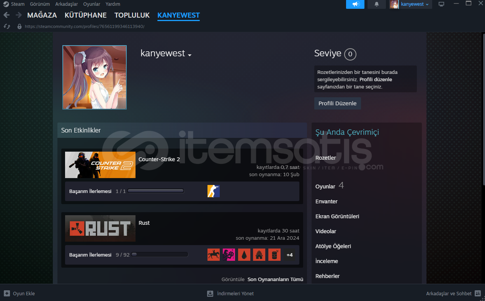Click the Şu Anda Çevrimiçi status text
The width and height of the screenshot is (485, 301).
coord(347,132)
